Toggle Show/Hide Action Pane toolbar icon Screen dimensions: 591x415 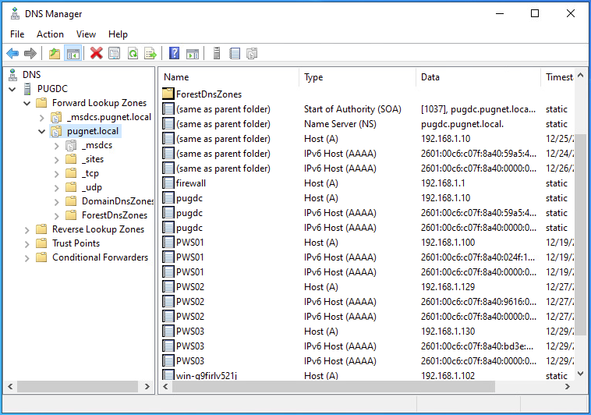(193, 54)
